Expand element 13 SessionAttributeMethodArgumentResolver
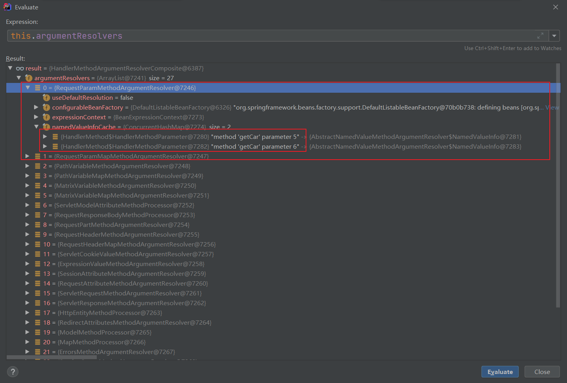 click(x=27, y=273)
